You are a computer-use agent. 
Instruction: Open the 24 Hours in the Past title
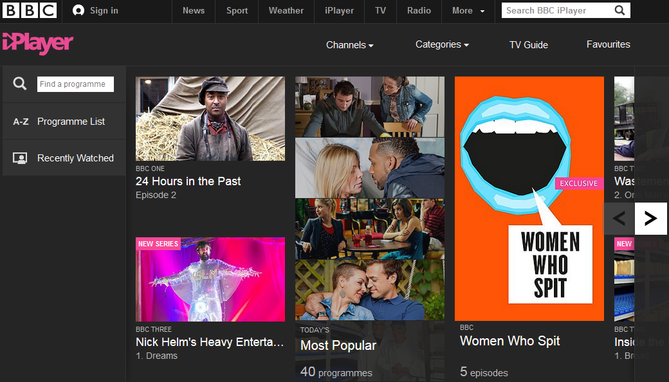(188, 181)
